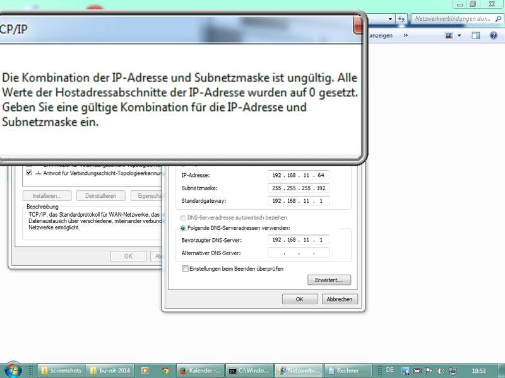Click the volume speaker tray icon

point(441,371)
